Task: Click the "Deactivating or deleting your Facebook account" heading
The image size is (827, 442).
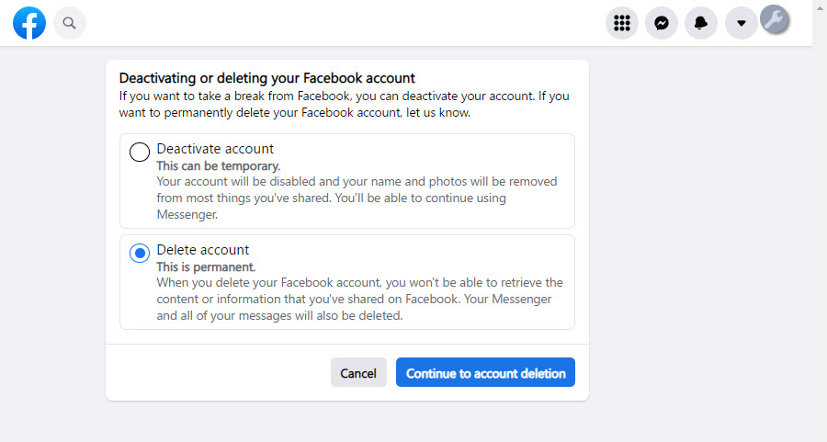Action: [x=266, y=78]
